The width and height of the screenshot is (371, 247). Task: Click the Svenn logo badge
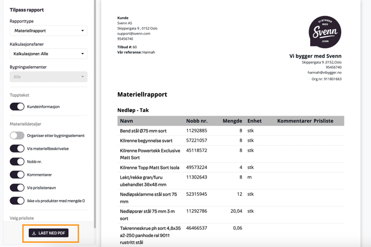(324, 32)
